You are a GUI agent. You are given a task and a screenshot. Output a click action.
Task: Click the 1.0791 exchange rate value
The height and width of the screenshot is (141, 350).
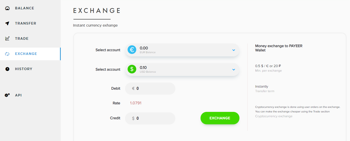(x=136, y=103)
